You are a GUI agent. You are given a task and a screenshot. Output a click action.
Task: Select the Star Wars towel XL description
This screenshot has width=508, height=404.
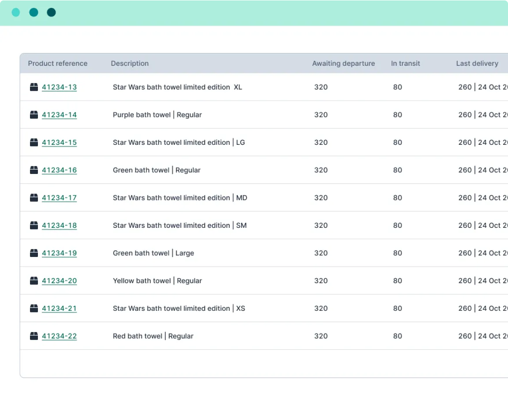click(x=177, y=87)
